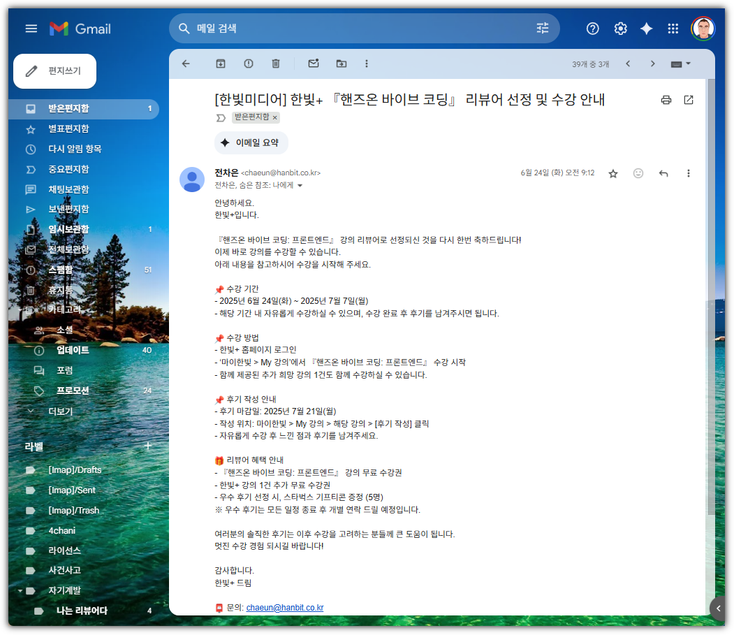
Task: Mark email as unread icon
Action: point(314,63)
